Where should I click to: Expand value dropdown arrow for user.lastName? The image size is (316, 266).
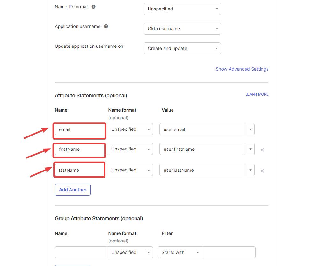tap(250, 170)
